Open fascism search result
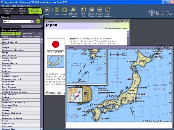Image resolution: width=174 pixels, height=130 pixels. [x=21, y=68]
